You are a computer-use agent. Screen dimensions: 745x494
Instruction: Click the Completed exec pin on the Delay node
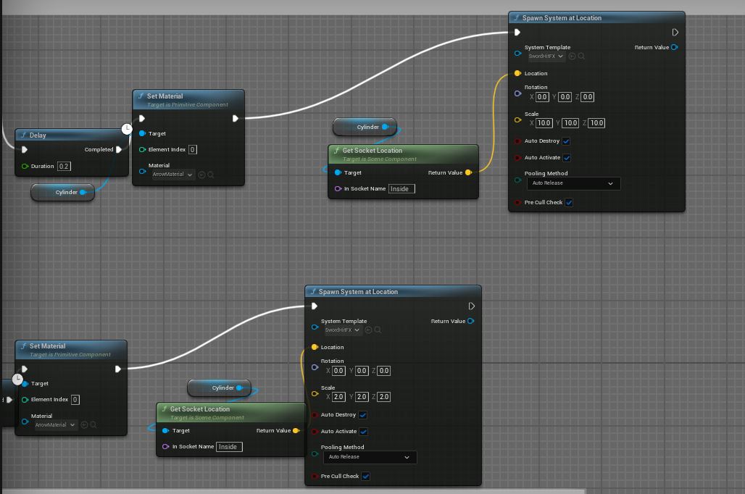(119, 150)
